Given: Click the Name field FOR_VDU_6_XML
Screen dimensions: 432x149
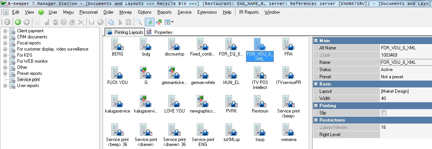Looking at the screenshot, I should pos(406,62).
